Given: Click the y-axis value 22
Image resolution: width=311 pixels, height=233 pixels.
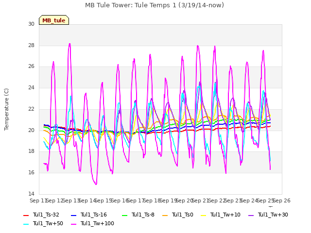Looking at the screenshot, I should (31, 109).
